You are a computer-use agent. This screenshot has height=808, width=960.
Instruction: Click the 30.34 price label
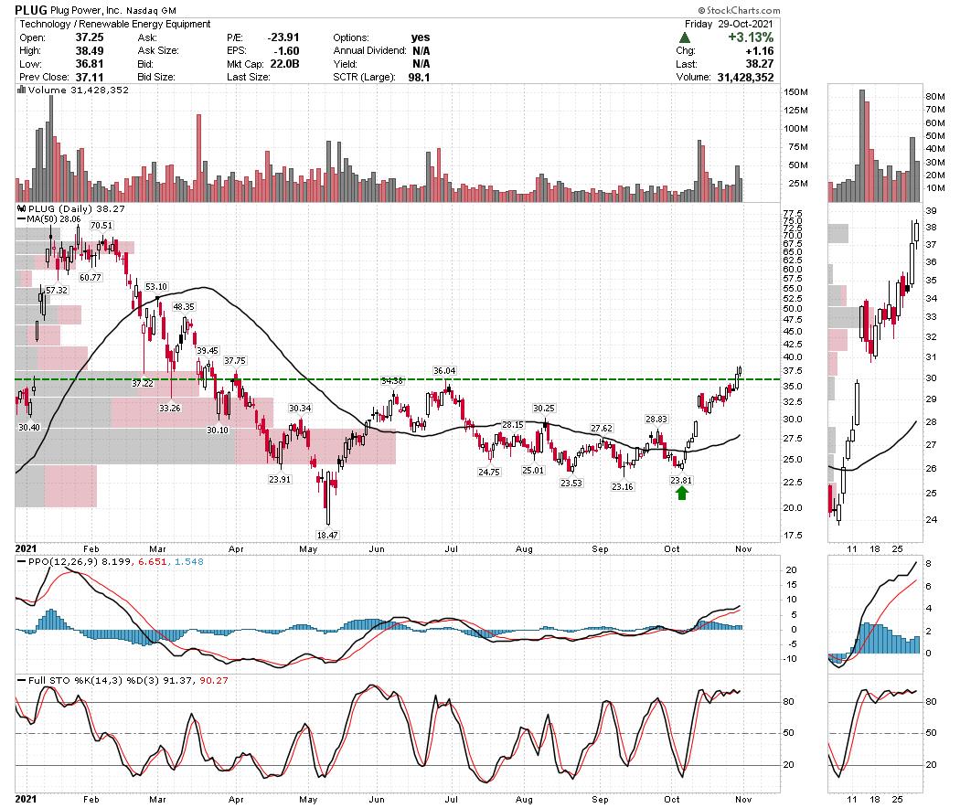tap(300, 408)
